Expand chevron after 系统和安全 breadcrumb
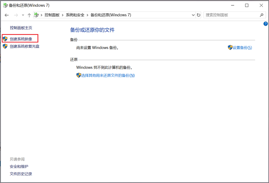 tap(87, 15)
